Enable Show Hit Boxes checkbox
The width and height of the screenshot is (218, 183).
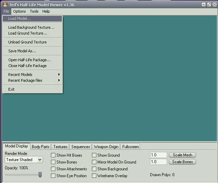[x=53, y=155]
